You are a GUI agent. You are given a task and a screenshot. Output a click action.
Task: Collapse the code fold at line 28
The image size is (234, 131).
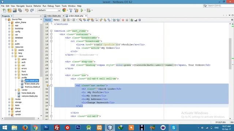[51, 75]
